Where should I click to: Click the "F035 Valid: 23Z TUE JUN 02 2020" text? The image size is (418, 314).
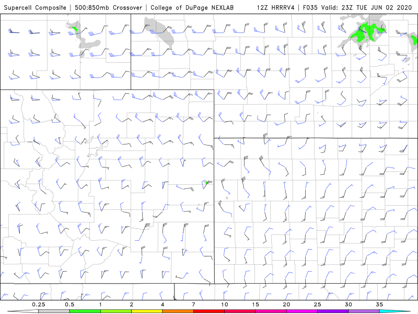[357, 7]
